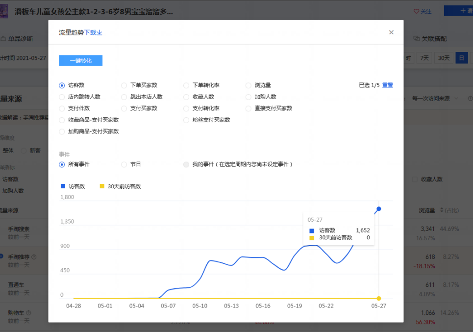
Task: Select the 店内跳转人数 radio button
Action: [x=62, y=97]
